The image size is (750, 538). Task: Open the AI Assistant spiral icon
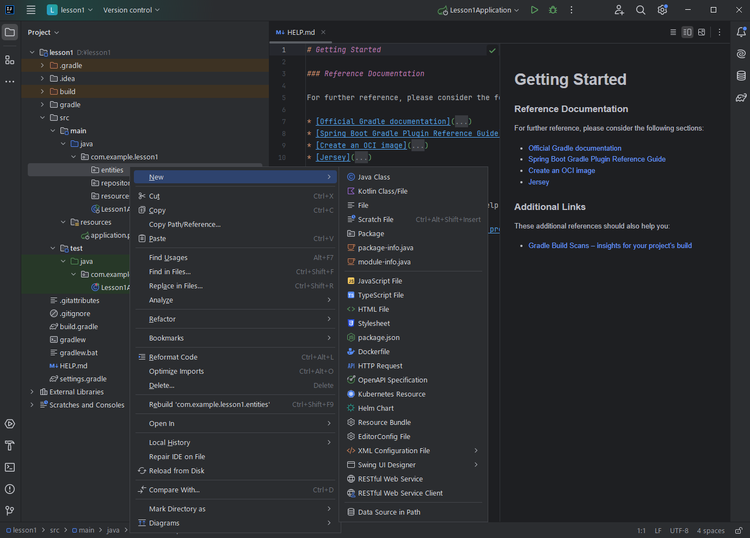point(741,54)
